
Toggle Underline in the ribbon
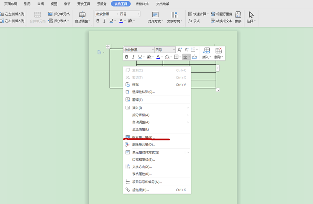pyautogui.click(x=111, y=21)
